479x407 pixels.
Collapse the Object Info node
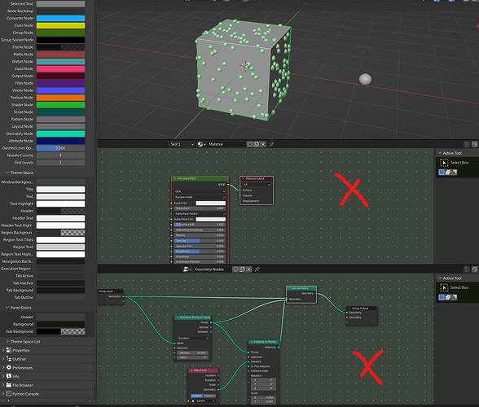(191, 370)
